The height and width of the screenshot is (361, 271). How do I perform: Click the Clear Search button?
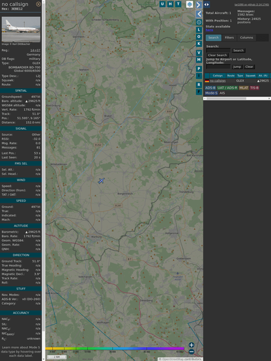click(218, 55)
